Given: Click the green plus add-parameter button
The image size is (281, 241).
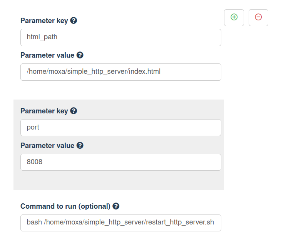Looking at the screenshot, I should point(234,17).
